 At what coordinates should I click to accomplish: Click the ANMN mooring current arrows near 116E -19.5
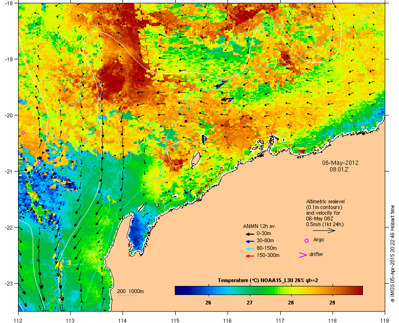221,84
